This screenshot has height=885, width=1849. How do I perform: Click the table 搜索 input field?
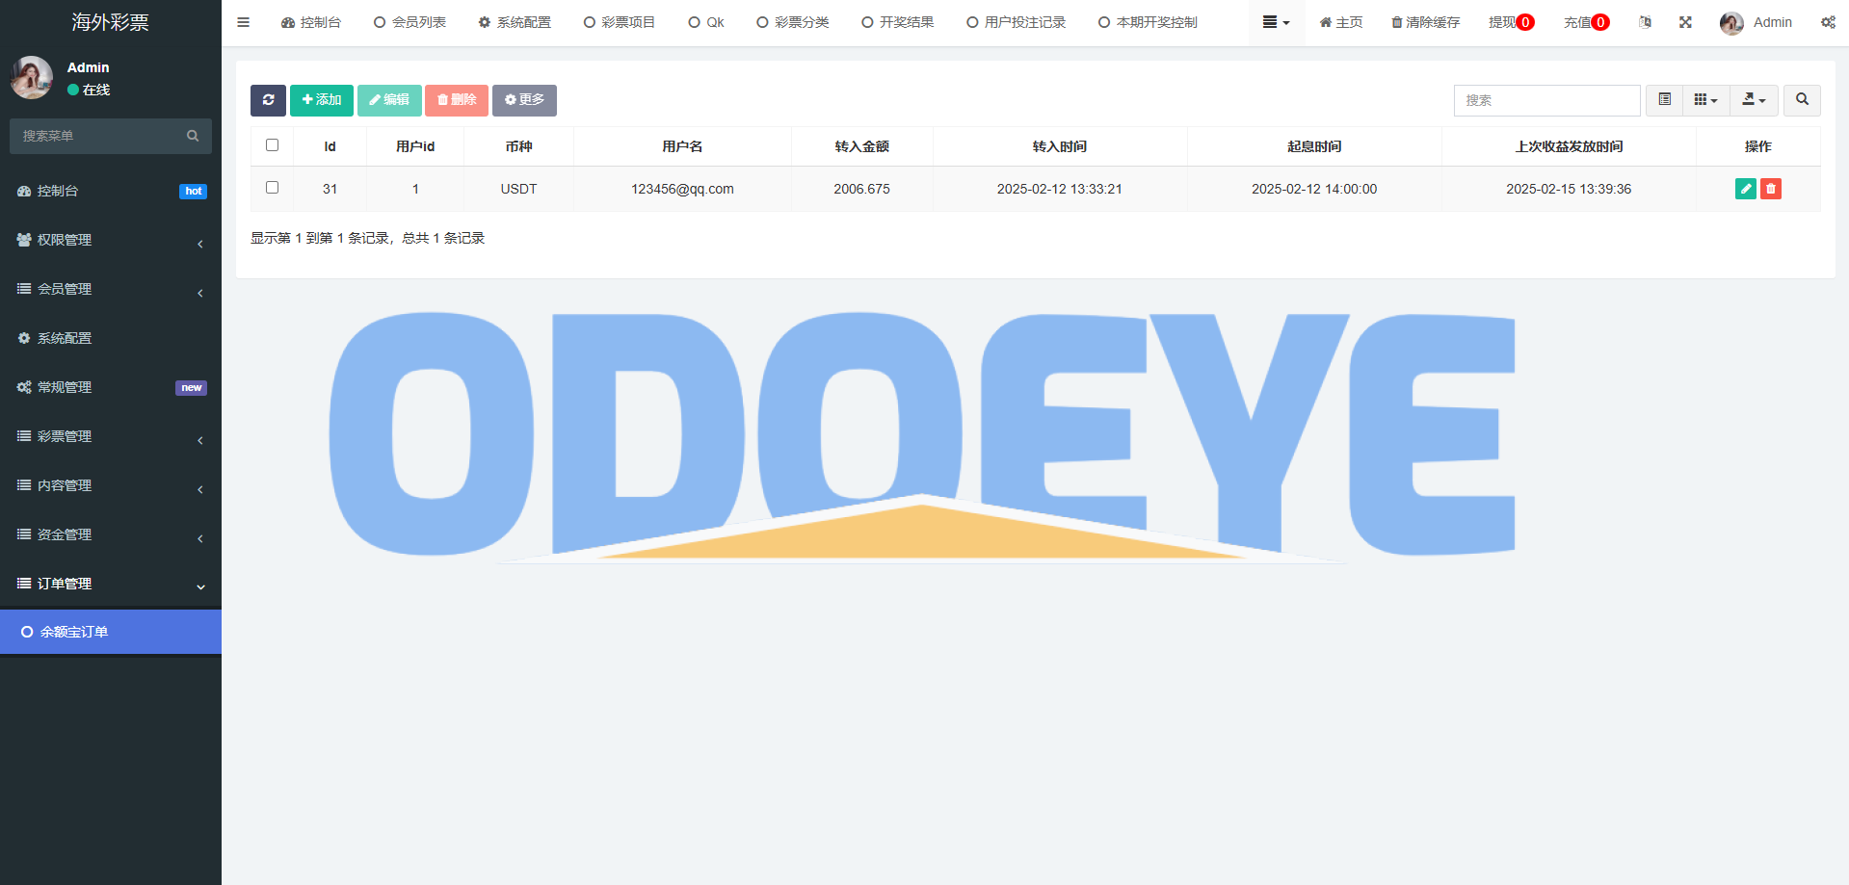click(1546, 100)
